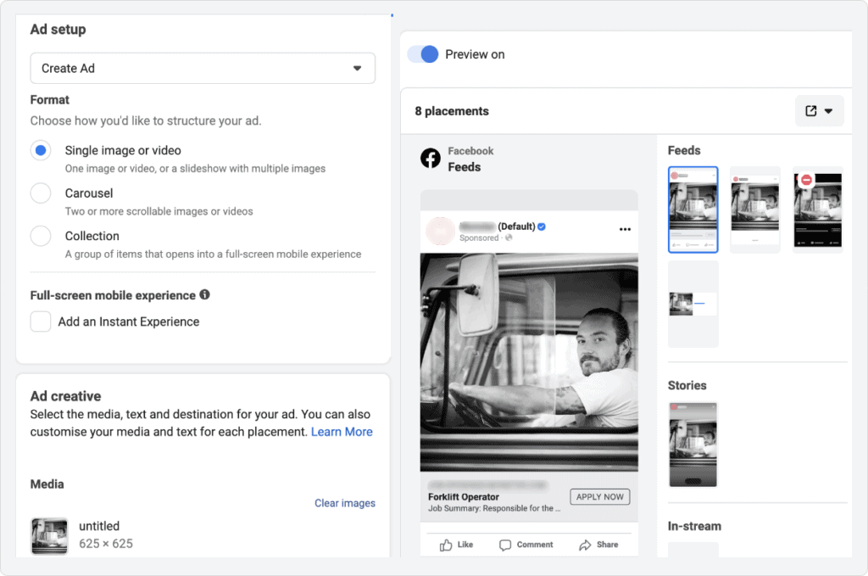Select the Stories placement thumbnail
868x576 pixels.
coord(693,445)
